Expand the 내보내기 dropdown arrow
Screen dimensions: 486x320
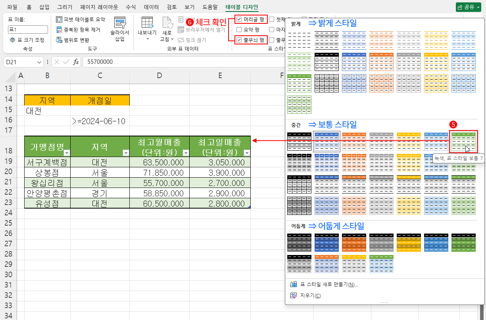pos(147,39)
